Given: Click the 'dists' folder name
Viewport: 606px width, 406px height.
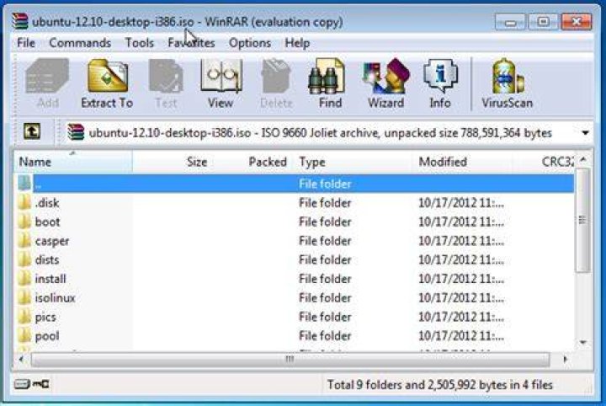Looking at the screenshot, I should [47, 259].
